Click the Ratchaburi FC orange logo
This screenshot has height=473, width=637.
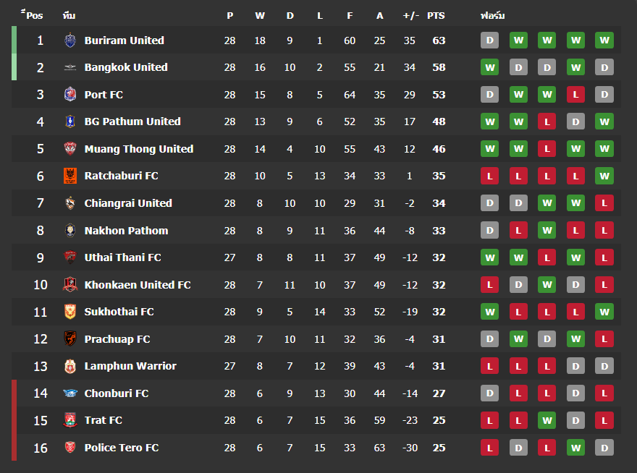[69, 176]
